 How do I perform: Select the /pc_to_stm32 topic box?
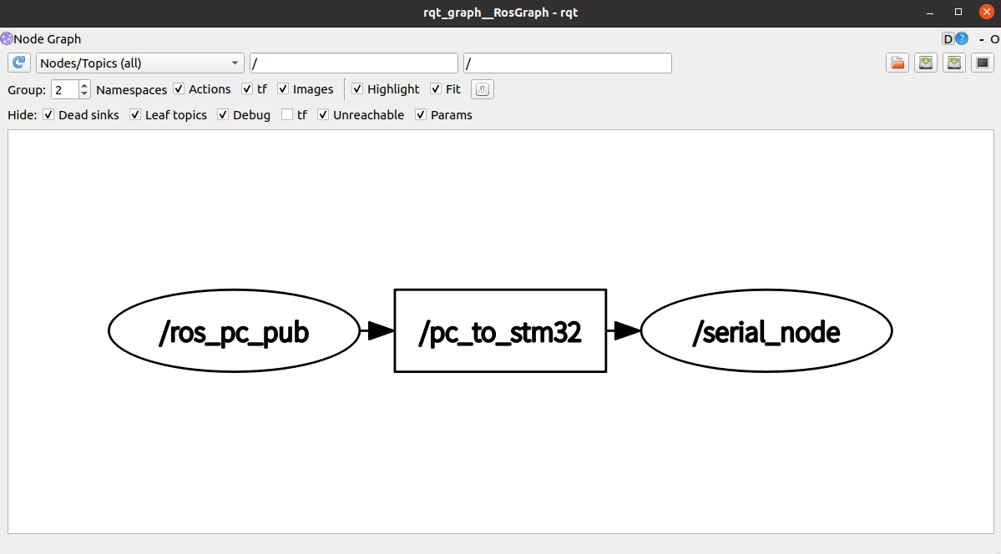pyautogui.click(x=499, y=331)
